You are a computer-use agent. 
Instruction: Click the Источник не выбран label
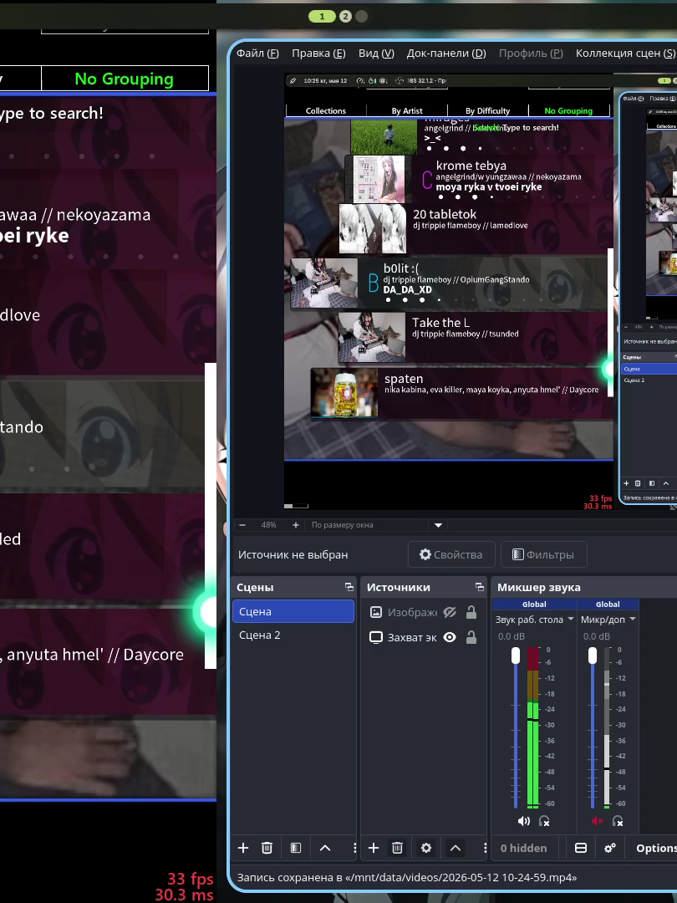coord(293,554)
